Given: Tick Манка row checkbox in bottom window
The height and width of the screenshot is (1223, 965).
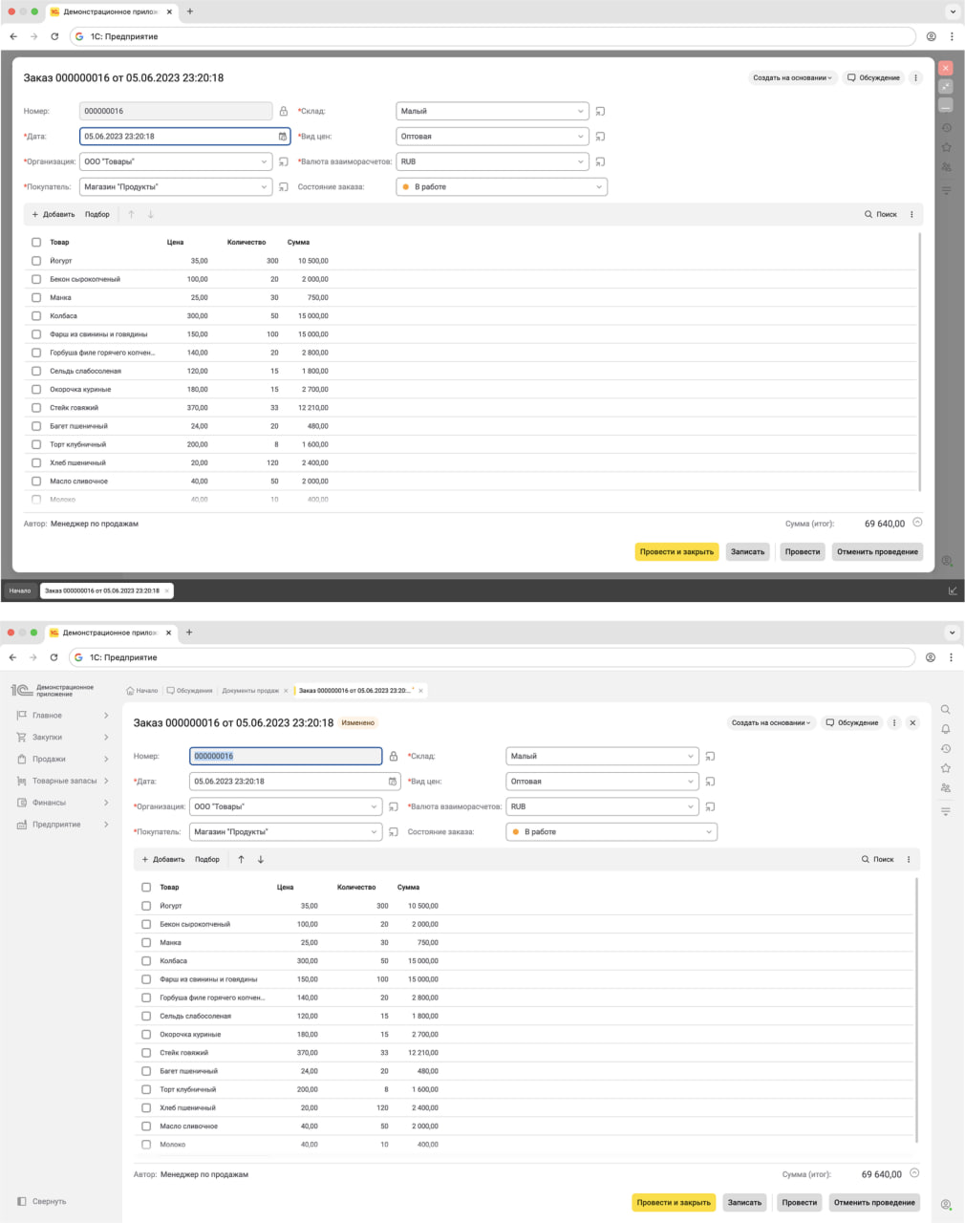Looking at the screenshot, I should [x=146, y=942].
